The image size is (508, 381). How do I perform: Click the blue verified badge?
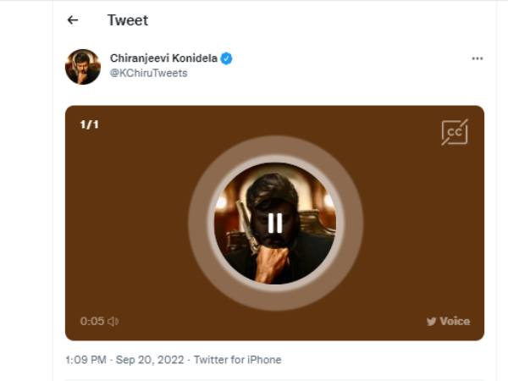pyautogui.click(x=226, y=58)
